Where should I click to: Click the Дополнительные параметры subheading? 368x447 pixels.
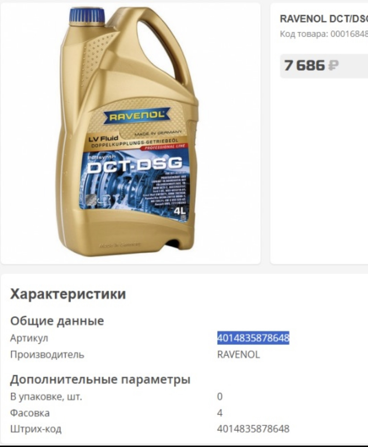100,380
